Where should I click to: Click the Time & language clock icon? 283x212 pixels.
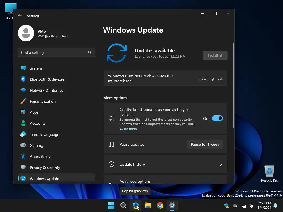click(x=23, y=134)
